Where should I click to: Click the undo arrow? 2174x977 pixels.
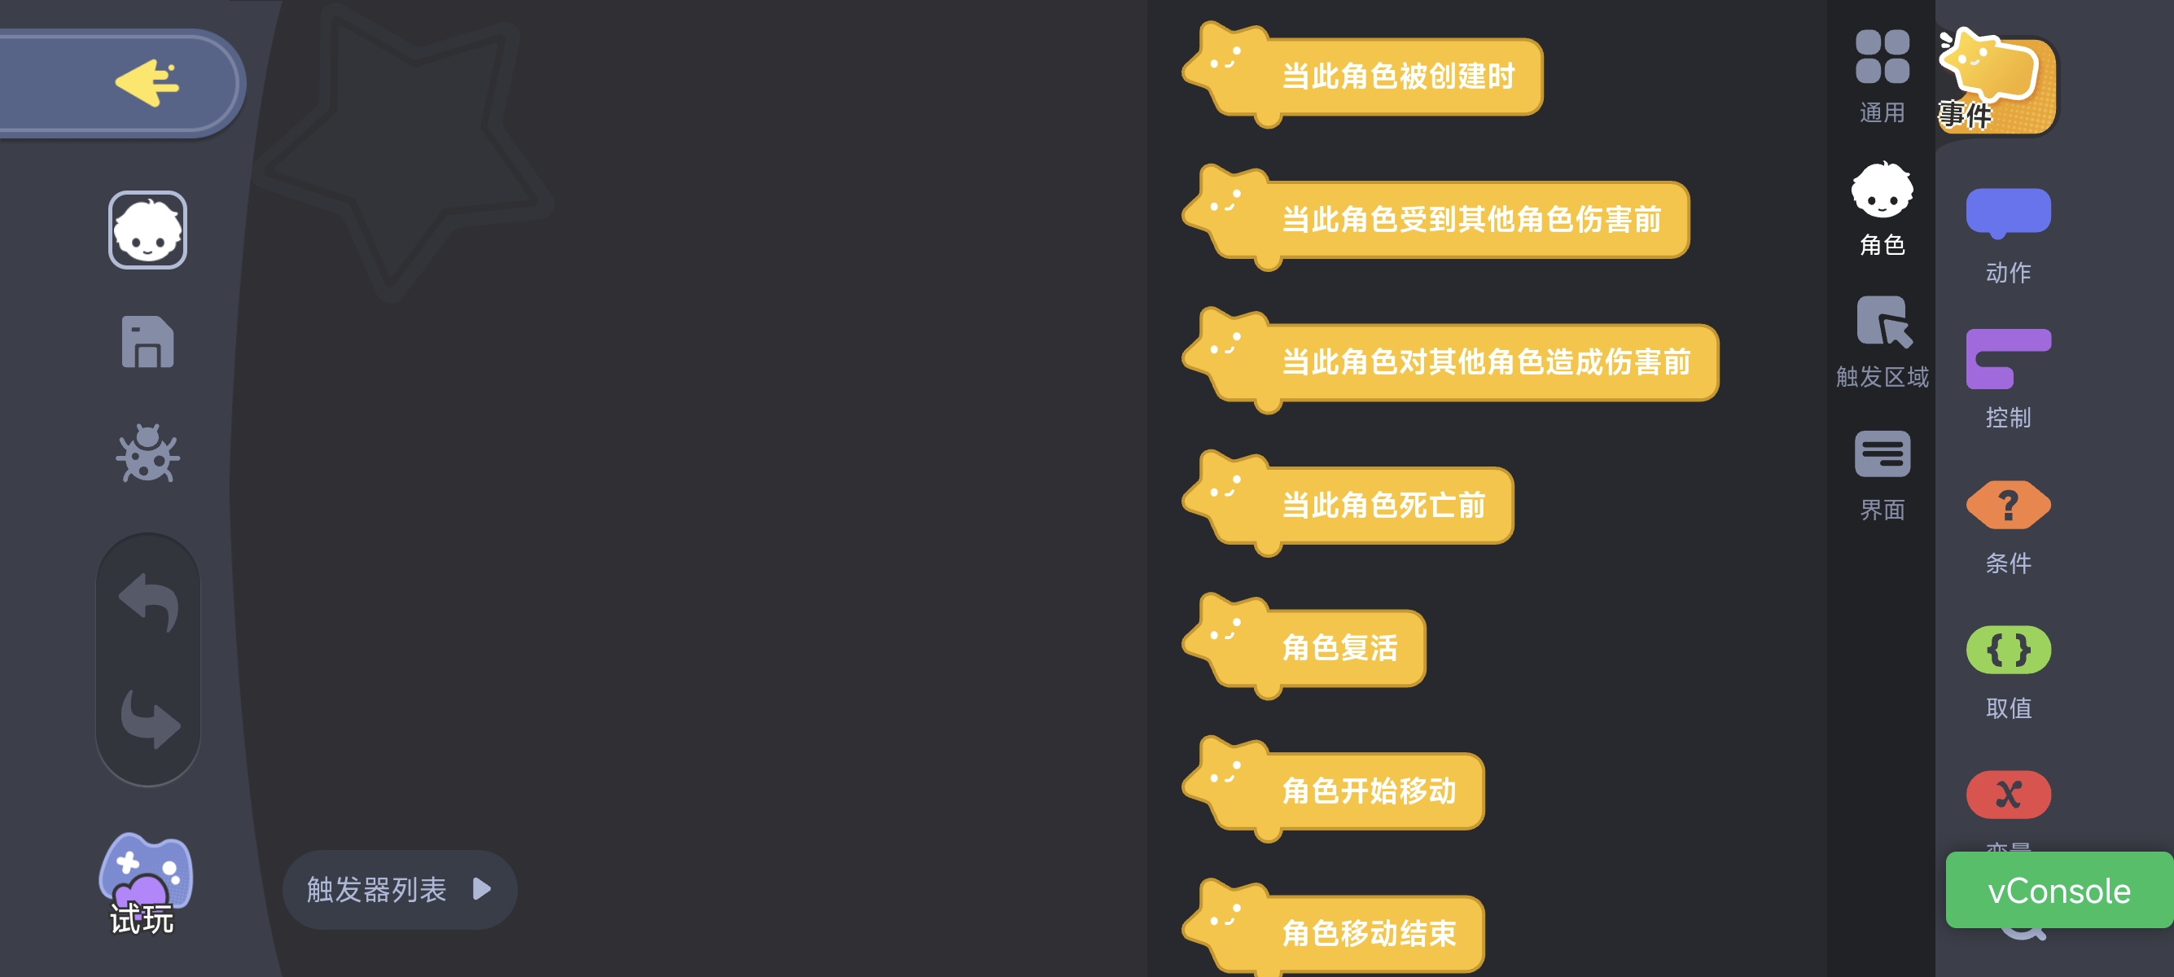(x=149, y=602)
